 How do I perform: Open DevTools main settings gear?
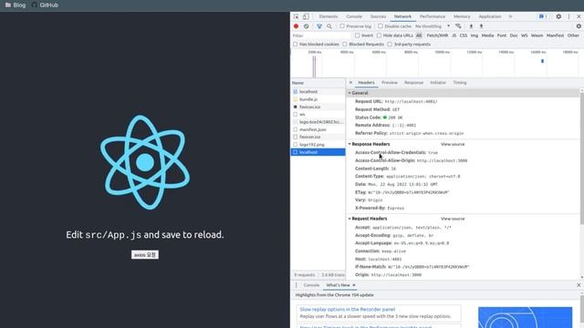pyautogui.click(x=558, y=16)
